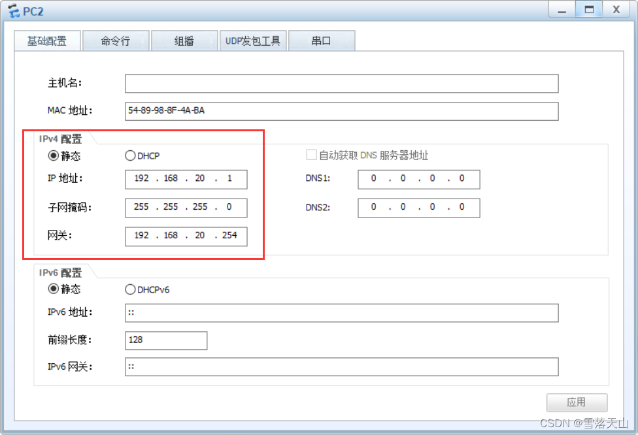This screenshot has height=435, width=638.
Task: Click the 子网掩码 field
Action: pyautogui.click(x=186, y=208)
